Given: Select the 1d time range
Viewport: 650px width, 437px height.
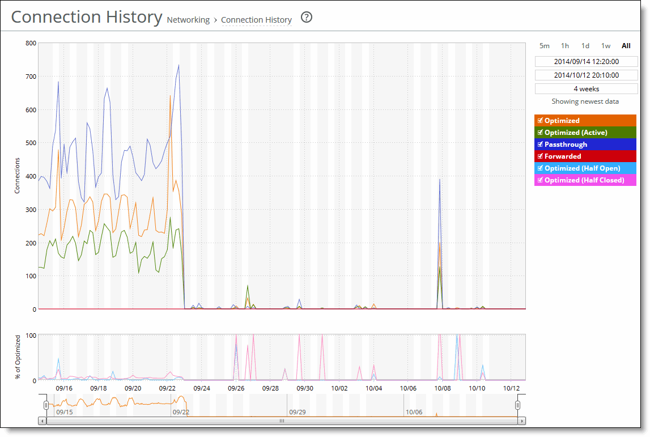Looking at the screenshot, I should [x=585, y=45].
